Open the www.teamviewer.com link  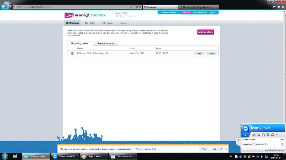coord(274,150)
